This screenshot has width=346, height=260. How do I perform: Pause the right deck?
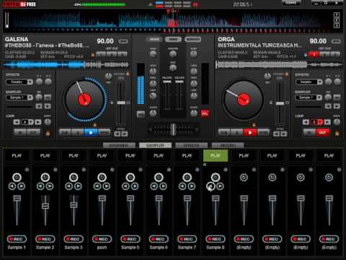[237, 133]
